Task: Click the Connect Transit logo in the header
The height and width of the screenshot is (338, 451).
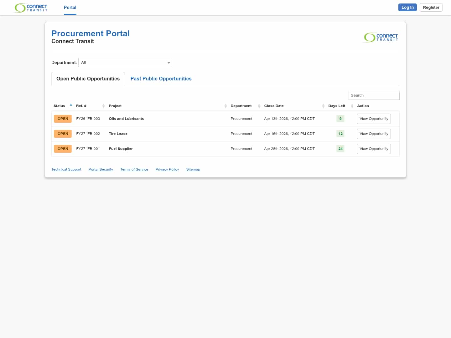Action: 30,8
